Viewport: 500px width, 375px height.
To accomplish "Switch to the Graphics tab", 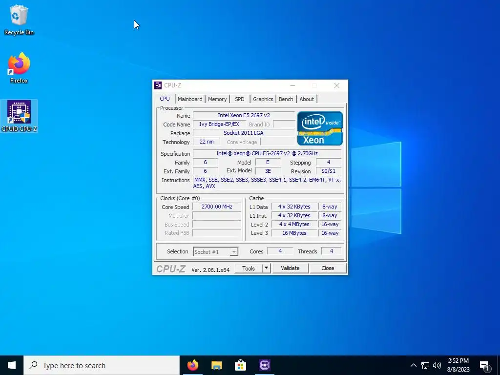I will [x=263, y=99].
